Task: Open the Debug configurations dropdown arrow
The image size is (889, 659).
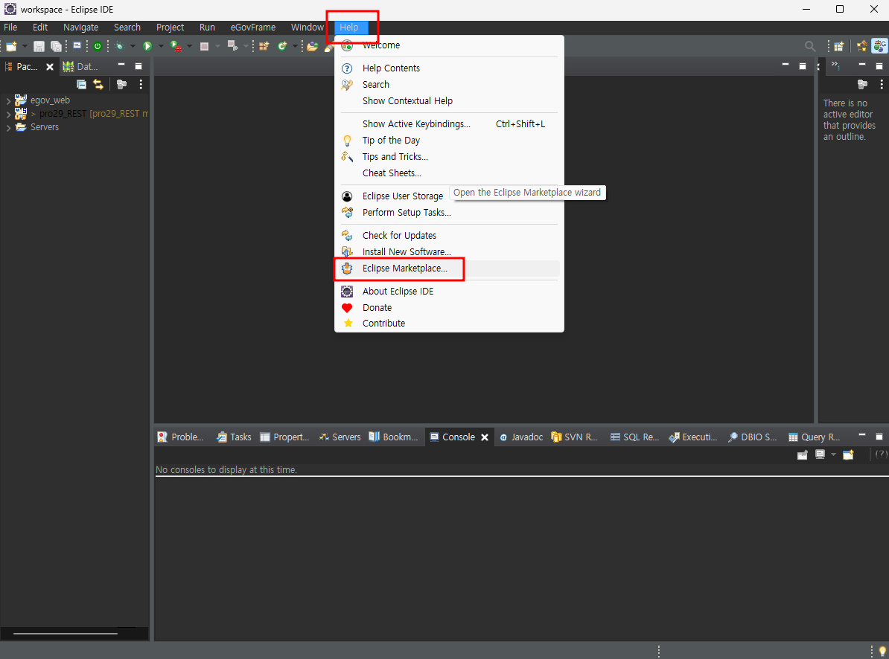Action: click(133, 46)
